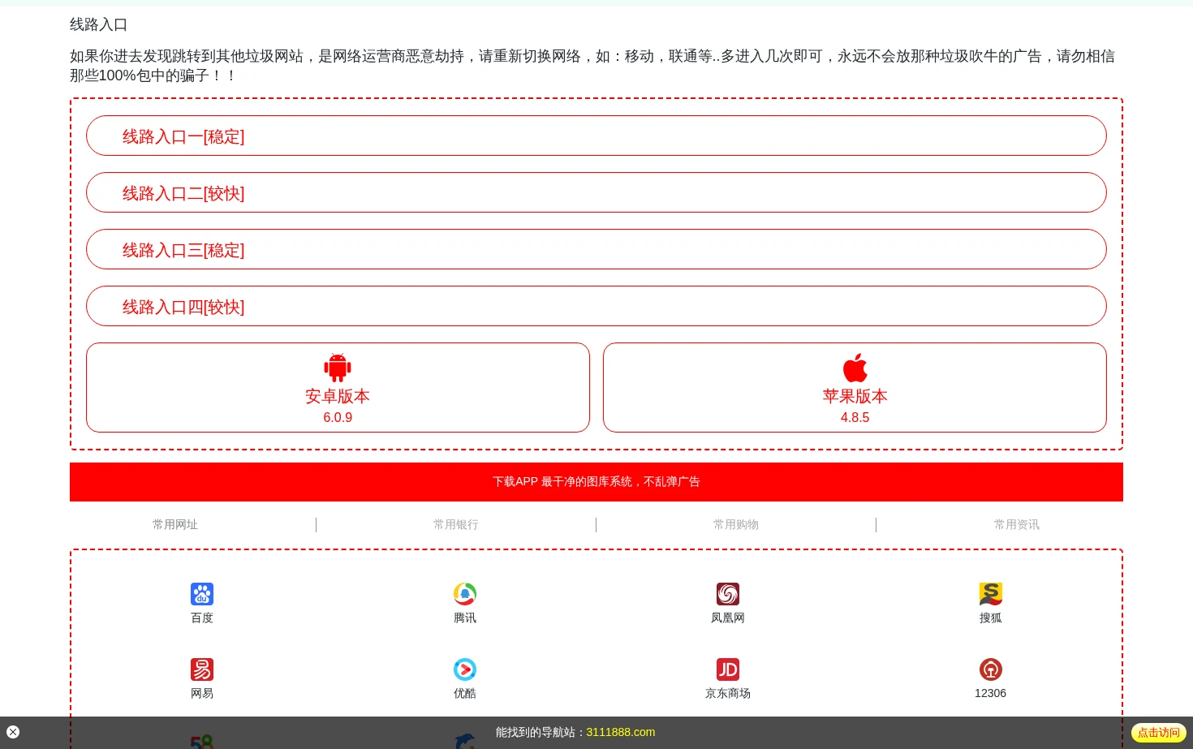Open the JD 京东商场 icon
The image size is (1193, 749).
(728, 669)
